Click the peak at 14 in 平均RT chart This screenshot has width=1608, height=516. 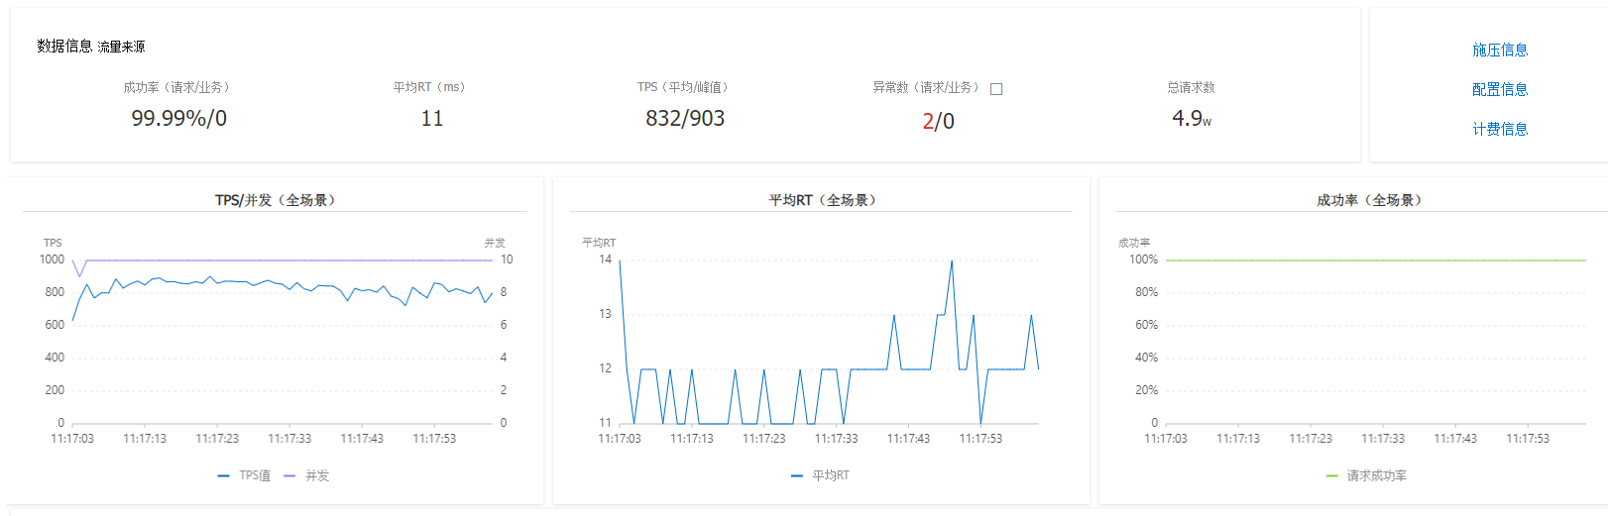952,261
